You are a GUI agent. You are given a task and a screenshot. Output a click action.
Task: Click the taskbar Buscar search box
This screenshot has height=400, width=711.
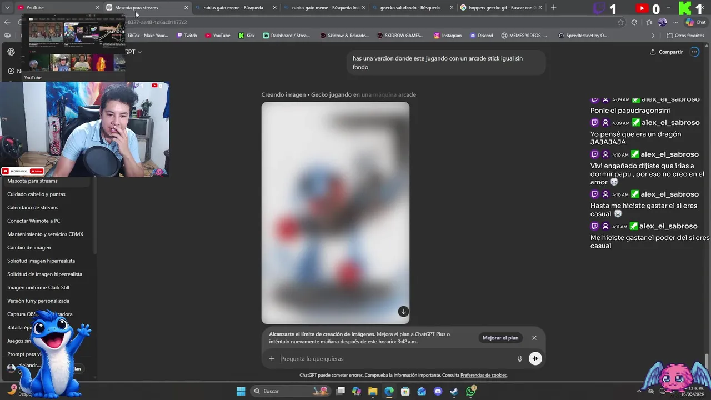click(291, 391)
